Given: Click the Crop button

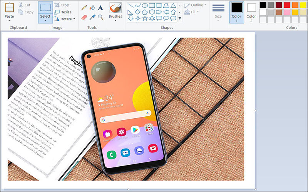Looking at the screenshot, I should coord(62,5).
